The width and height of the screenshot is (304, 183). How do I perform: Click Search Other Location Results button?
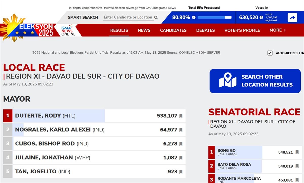(255, 81)
